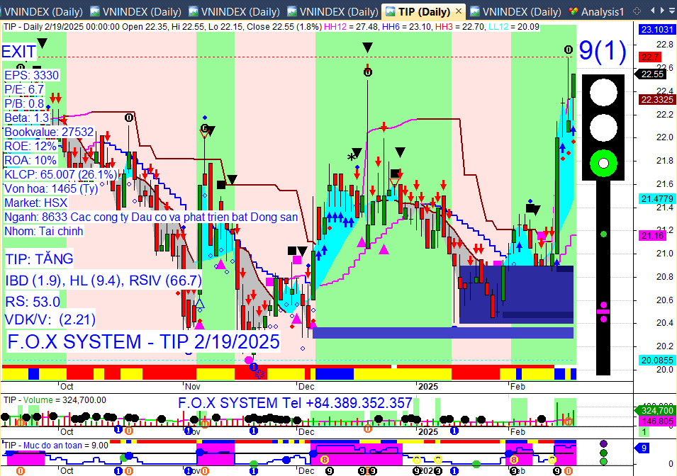Screen dimensions: 677x476
Task: Click the add new tab plus icon
Action: tap(637, 11)
